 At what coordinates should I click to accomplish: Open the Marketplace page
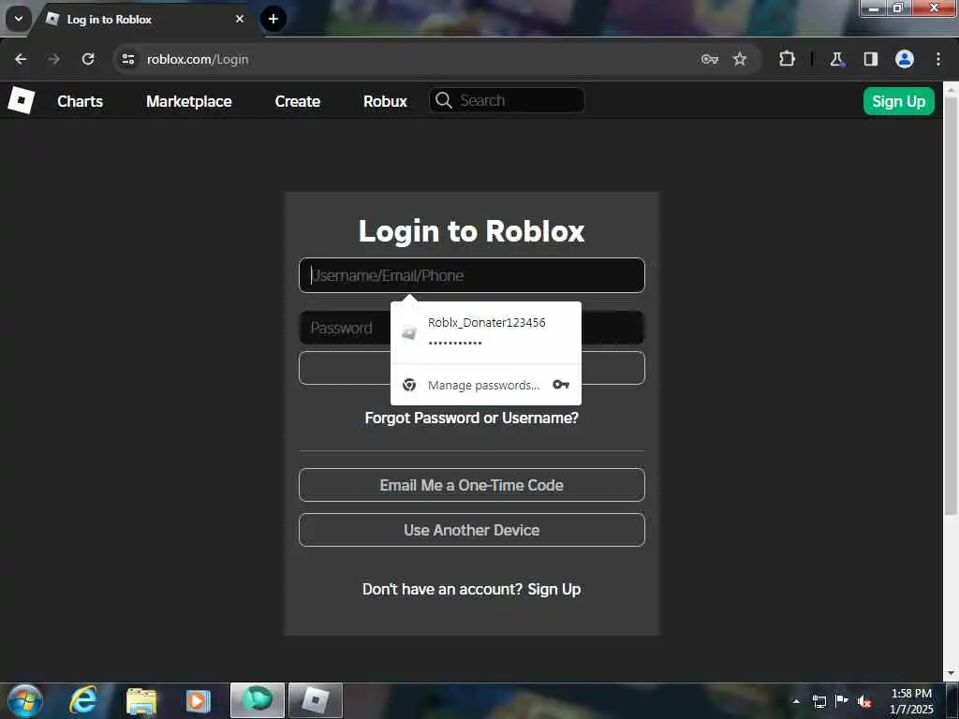[188, 101]
